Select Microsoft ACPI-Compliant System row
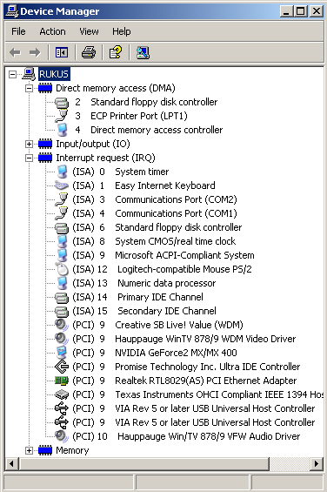 [x=163, y=255]
